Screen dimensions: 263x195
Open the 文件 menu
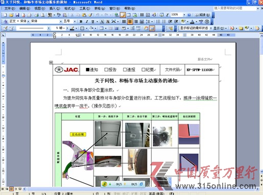(x=10, y=8)
